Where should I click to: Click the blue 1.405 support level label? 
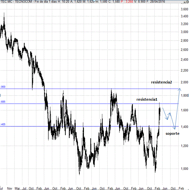point(3,124)
